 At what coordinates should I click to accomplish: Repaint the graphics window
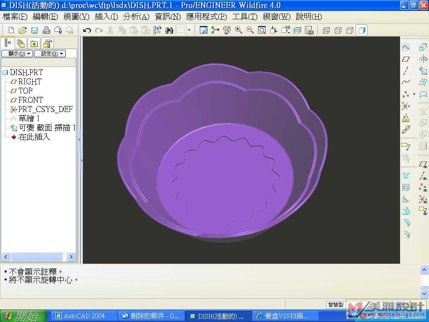pyautogui.click(x=203, y=30)
